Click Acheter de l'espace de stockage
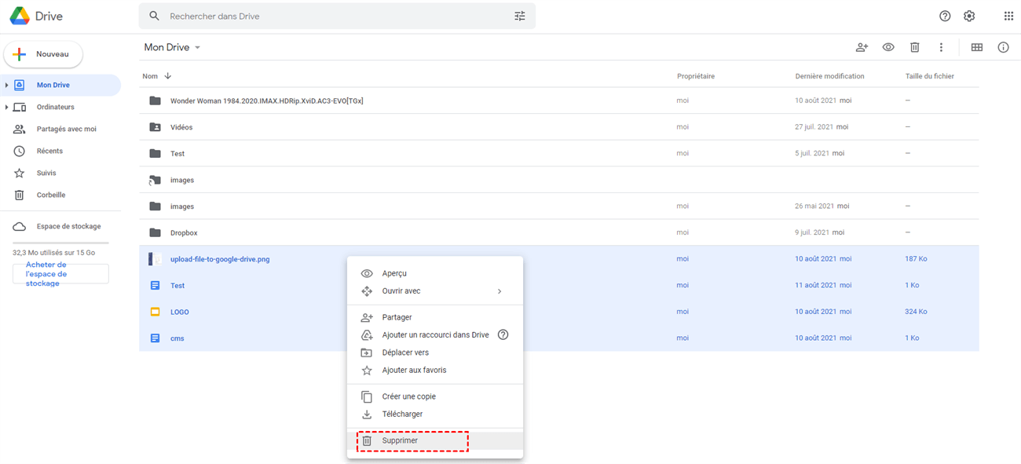This screenshot has width=1021, height=464. [60, 274]
